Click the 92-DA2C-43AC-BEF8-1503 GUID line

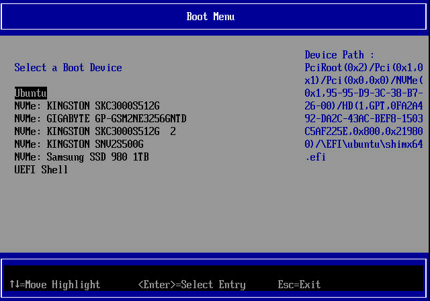tap(363, 119)
